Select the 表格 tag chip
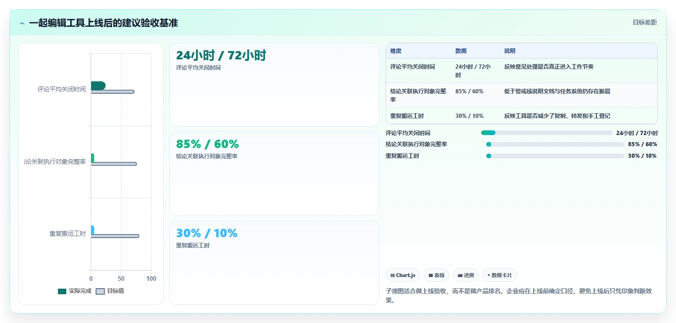This screenshot has width=676, height=323. point(436,275)
